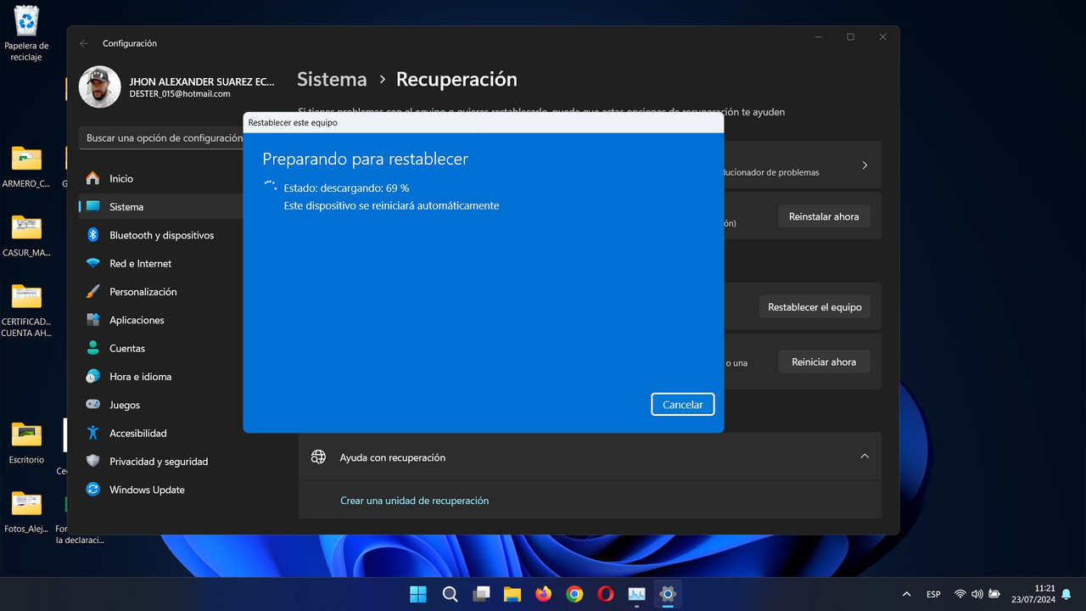Open Bluetooth y dispositivos settings

[x=161, y=235]
